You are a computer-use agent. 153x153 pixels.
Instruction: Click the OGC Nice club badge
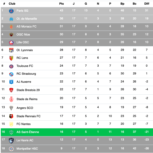[x=11, y=35]
